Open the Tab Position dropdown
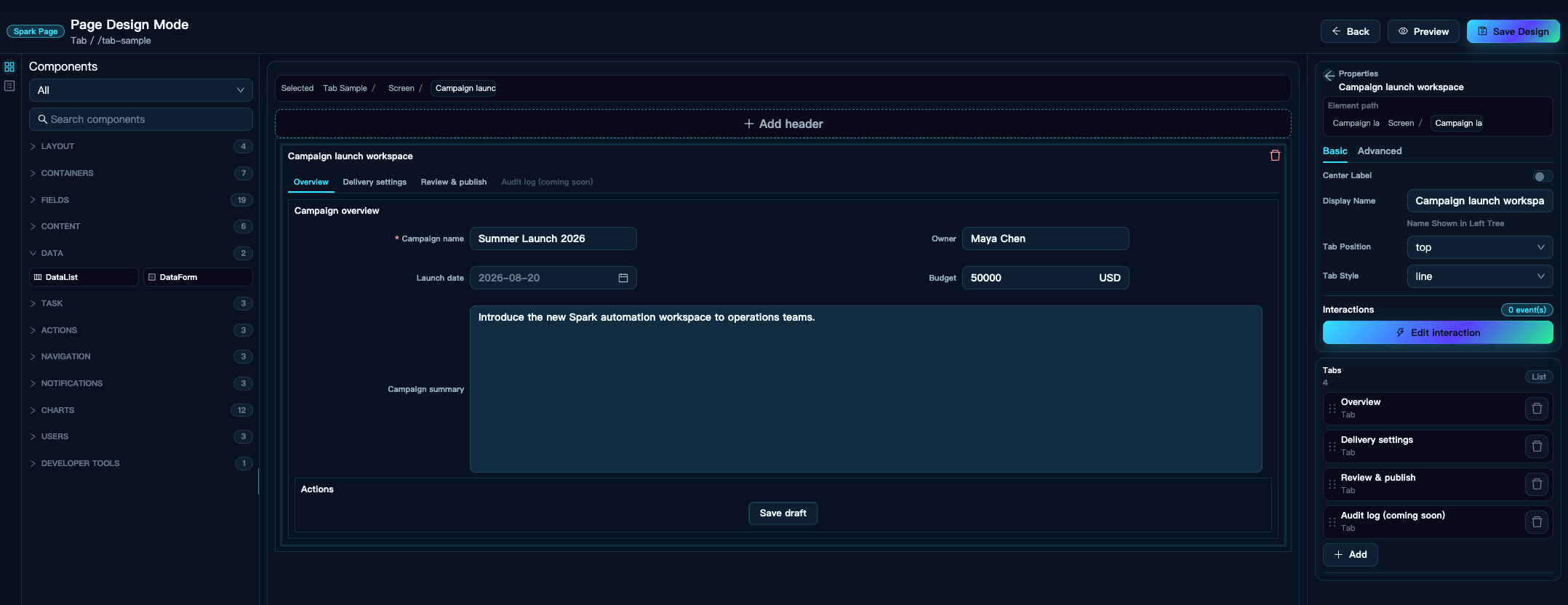 (x=1479, y=247)
